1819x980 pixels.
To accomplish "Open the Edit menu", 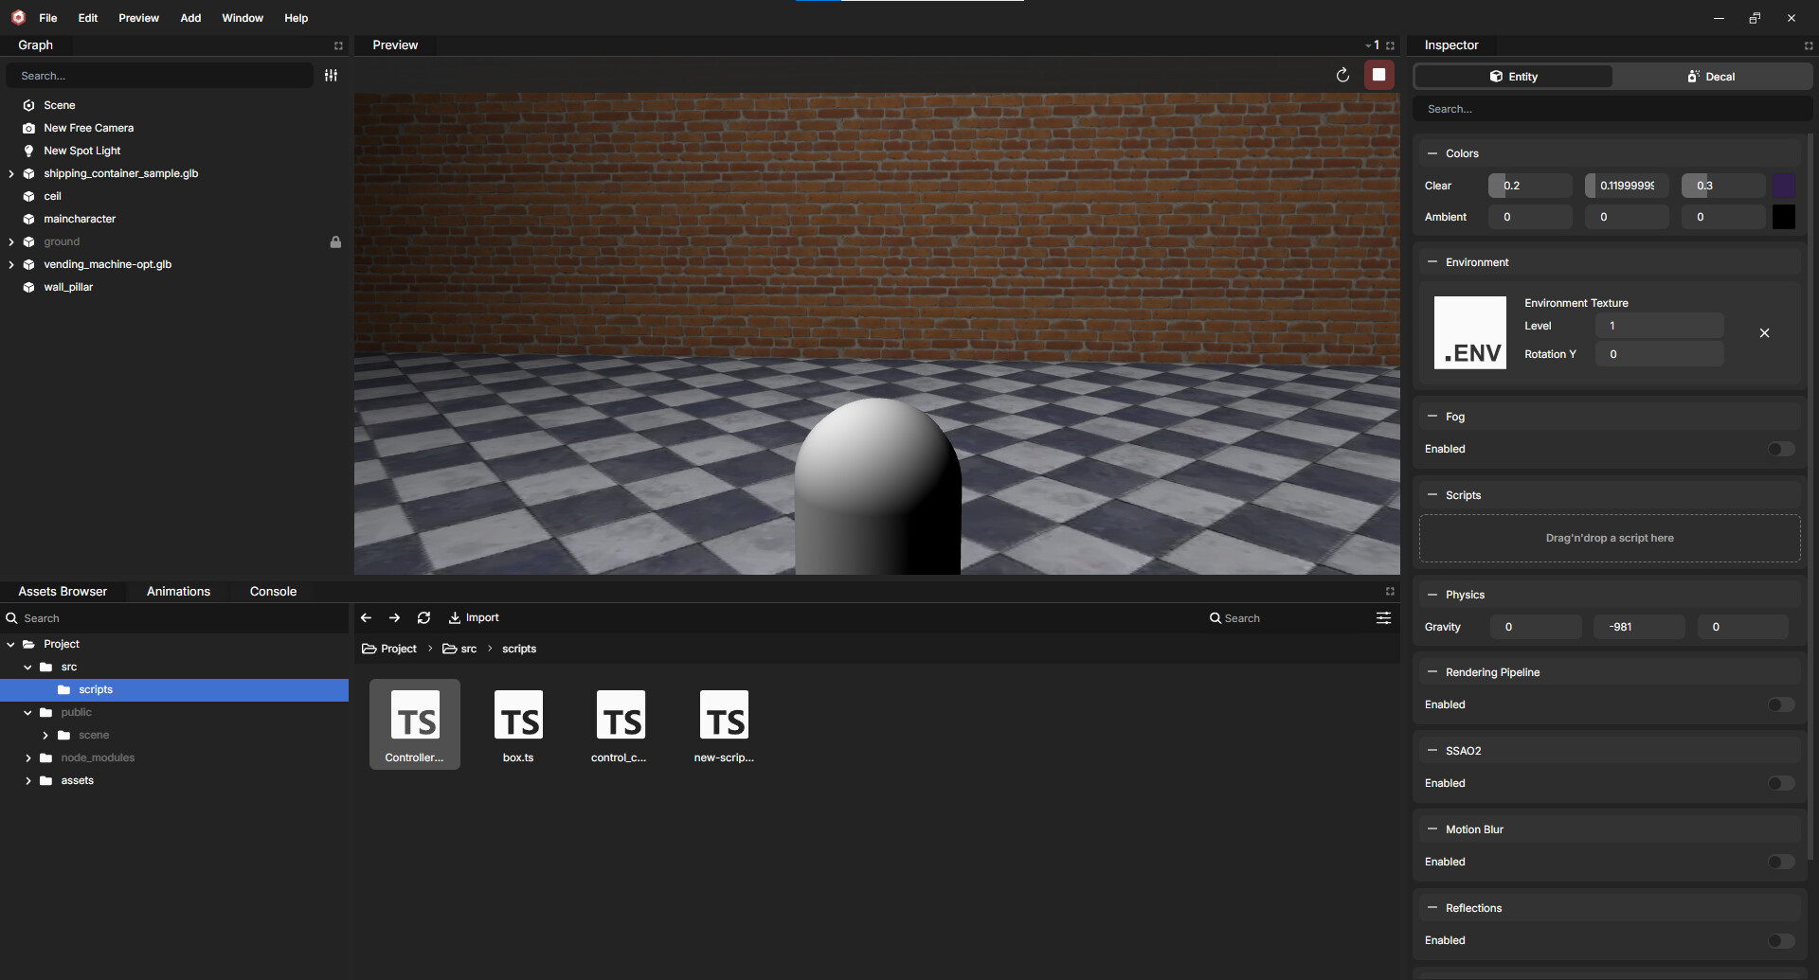I will click(88, 18).
